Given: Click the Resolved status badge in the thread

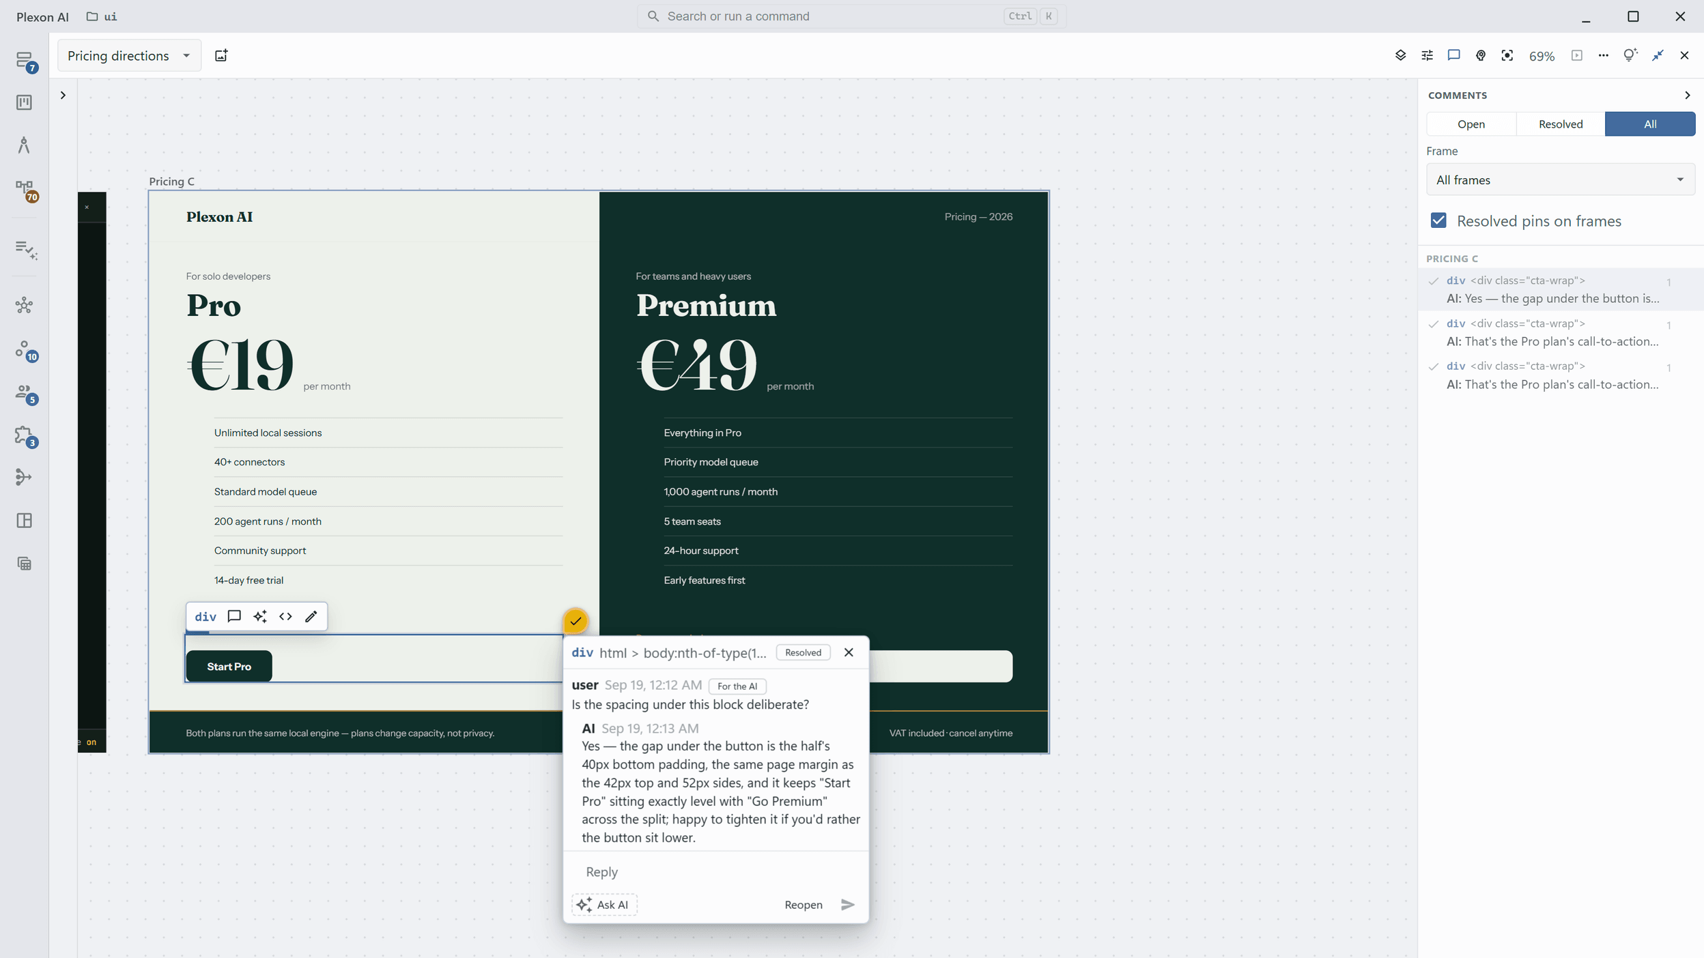Looking at the screenshot, I should tap(804, 652).
